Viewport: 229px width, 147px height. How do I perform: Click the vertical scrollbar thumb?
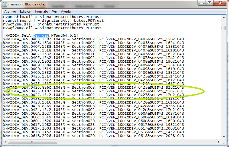(x=224, y=28)
